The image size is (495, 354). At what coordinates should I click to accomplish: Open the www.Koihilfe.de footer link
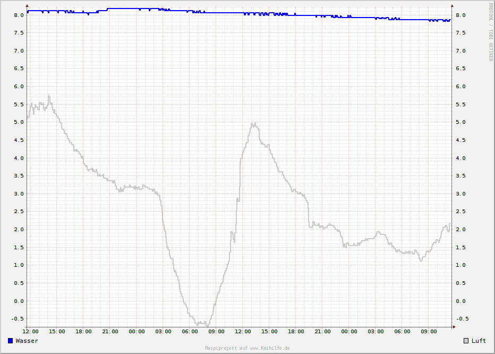coord(270,348)
